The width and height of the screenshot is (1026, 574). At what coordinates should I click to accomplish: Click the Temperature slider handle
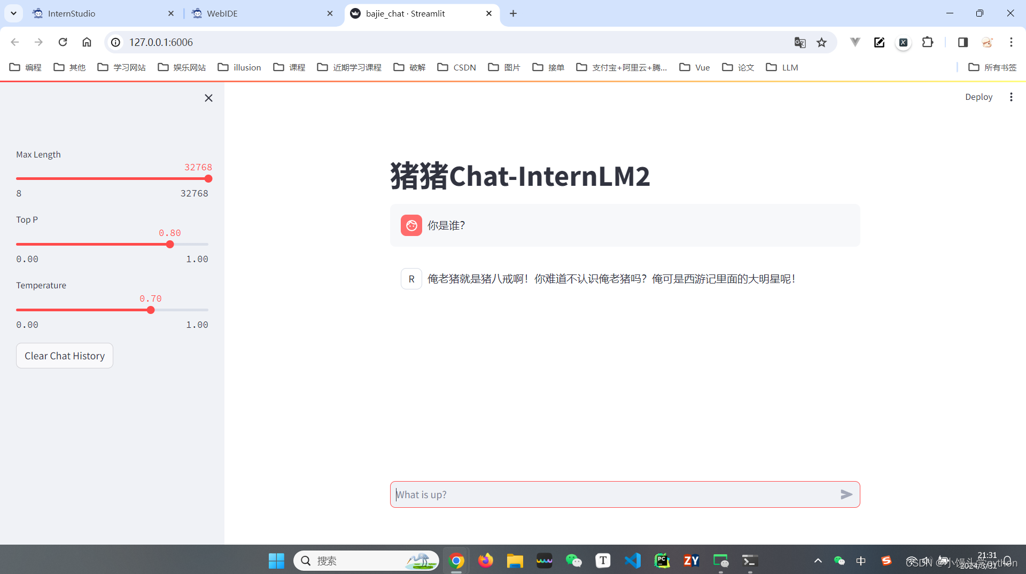[x=151, y=310]
